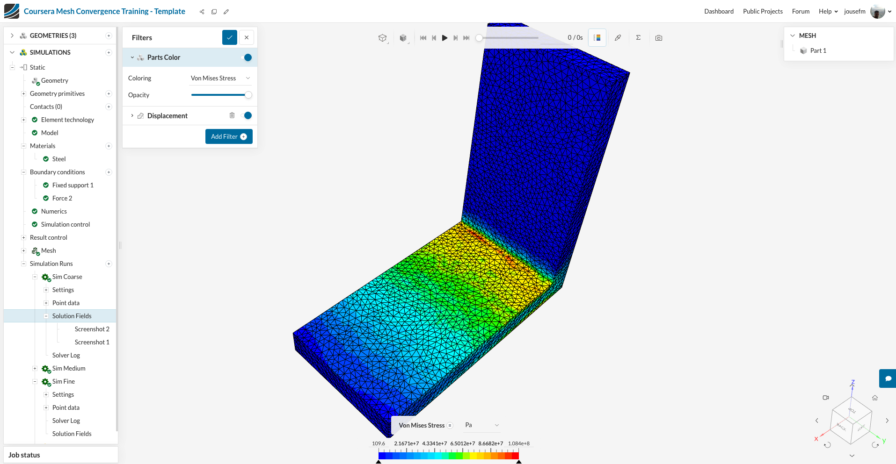Collapse the SIMULATIONS section
The height and width of the screenshot is (464, 896).
(x=12, y=52)
